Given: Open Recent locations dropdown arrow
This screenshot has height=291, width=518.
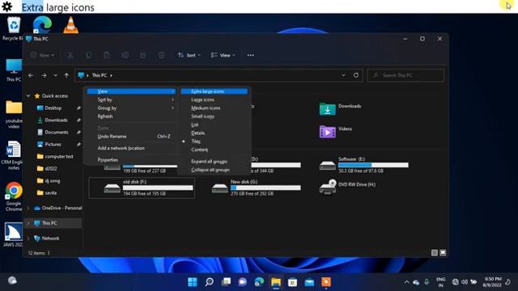Looking at the screenshot, I should [x=55, y=75].
